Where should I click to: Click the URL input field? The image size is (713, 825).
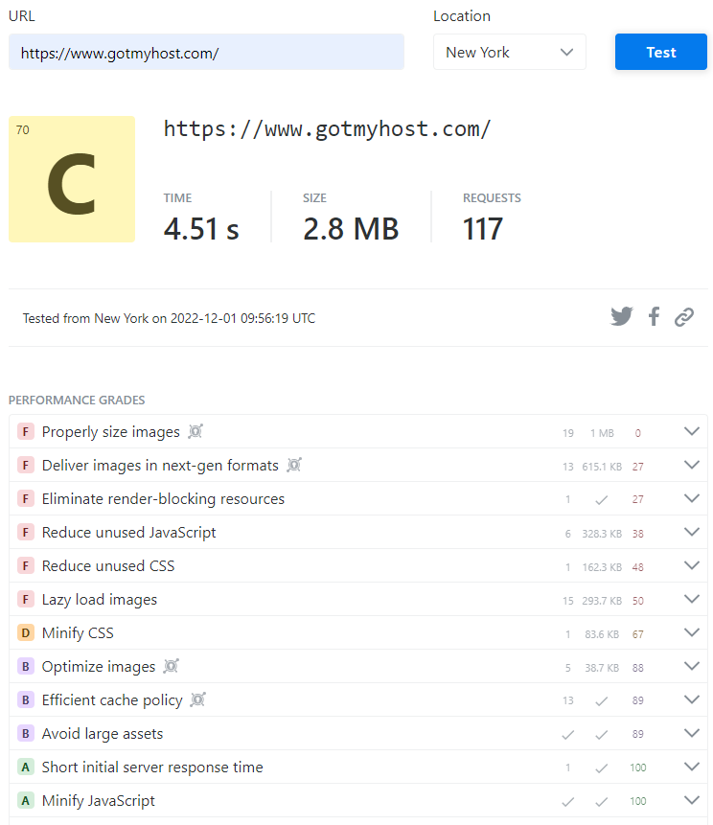[x=206, y=53]
